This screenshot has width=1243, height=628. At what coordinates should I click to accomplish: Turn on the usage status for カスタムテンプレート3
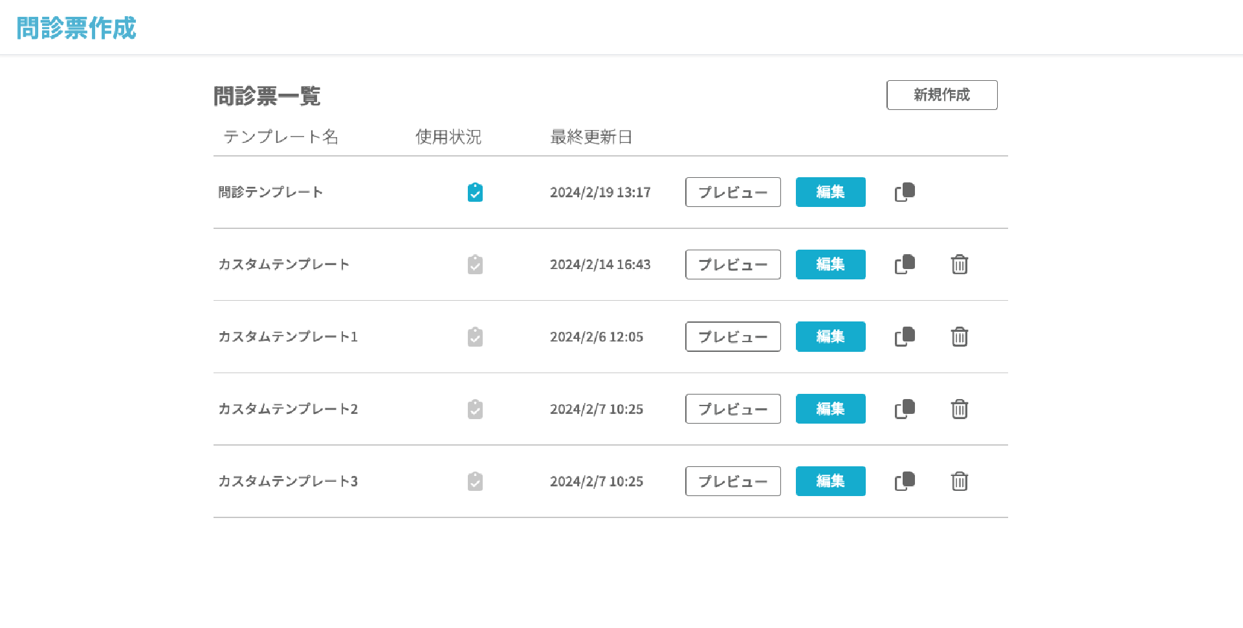pyautogui.click(x=475, y=481)
